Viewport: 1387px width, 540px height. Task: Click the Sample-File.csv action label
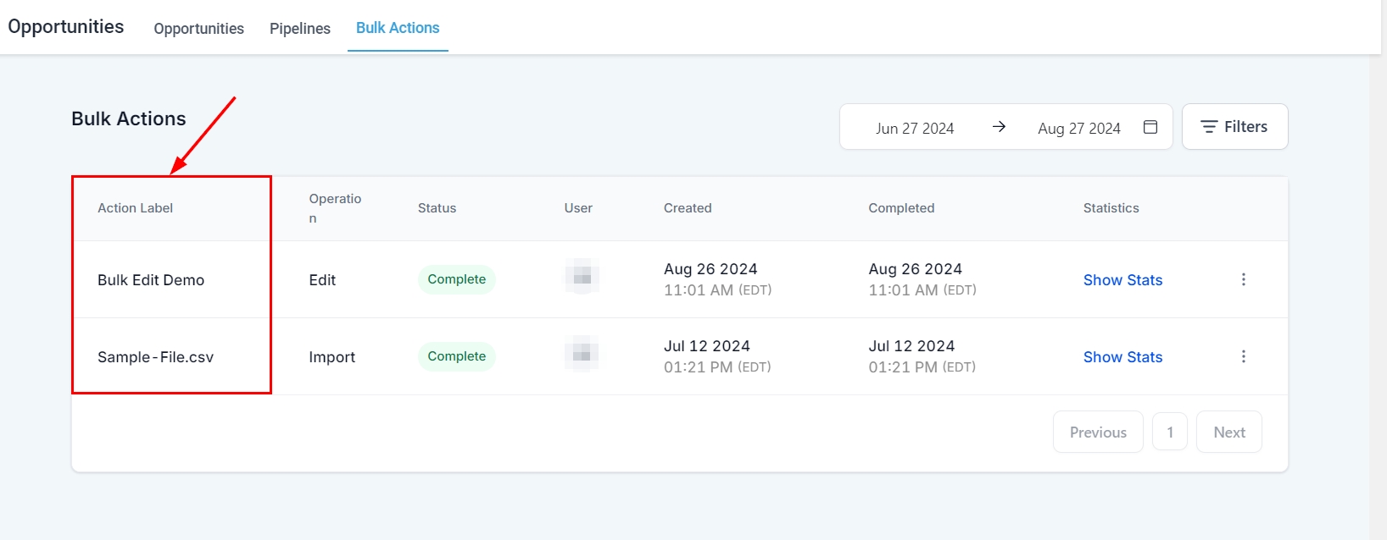155,357
